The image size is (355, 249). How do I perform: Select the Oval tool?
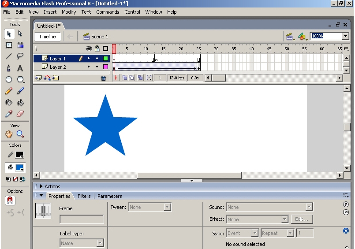pos(9,79)
